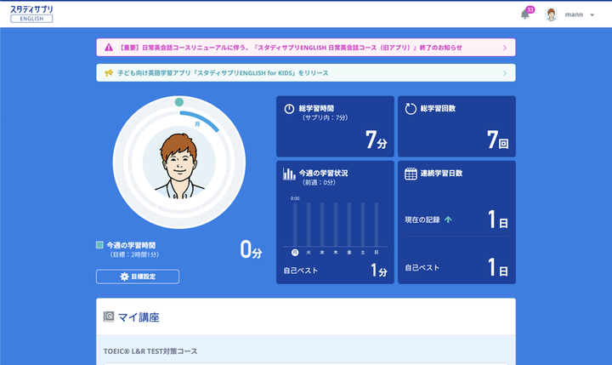
Task: Click the green up arrow beside 現在の記録
Action: tap(448, 220)
